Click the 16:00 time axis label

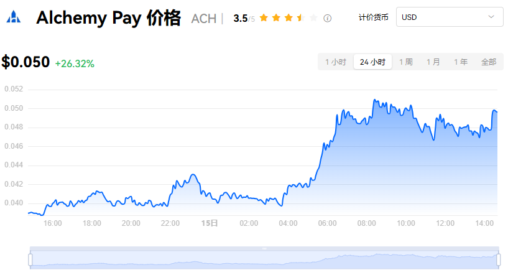point(52,223)
